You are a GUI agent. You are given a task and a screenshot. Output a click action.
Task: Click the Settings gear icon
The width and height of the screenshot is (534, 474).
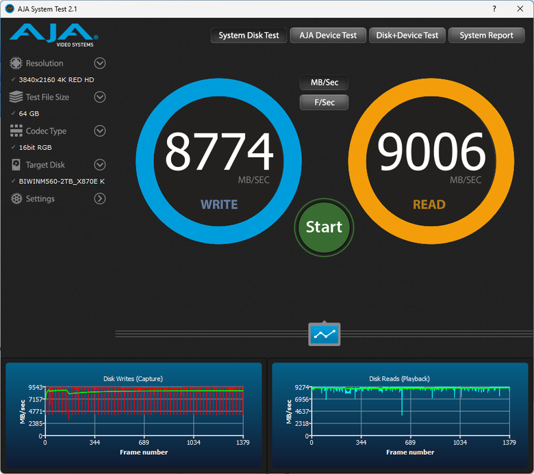[16, 198]
